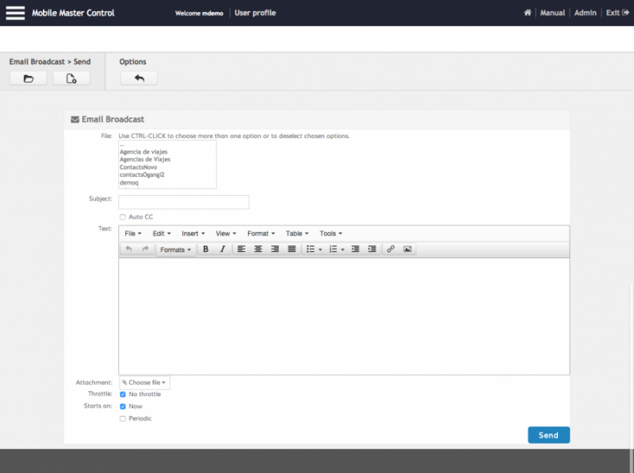Apply bold formatting in the editor
The height and width of the screenshot is (473, 634).
coord(205,249)
